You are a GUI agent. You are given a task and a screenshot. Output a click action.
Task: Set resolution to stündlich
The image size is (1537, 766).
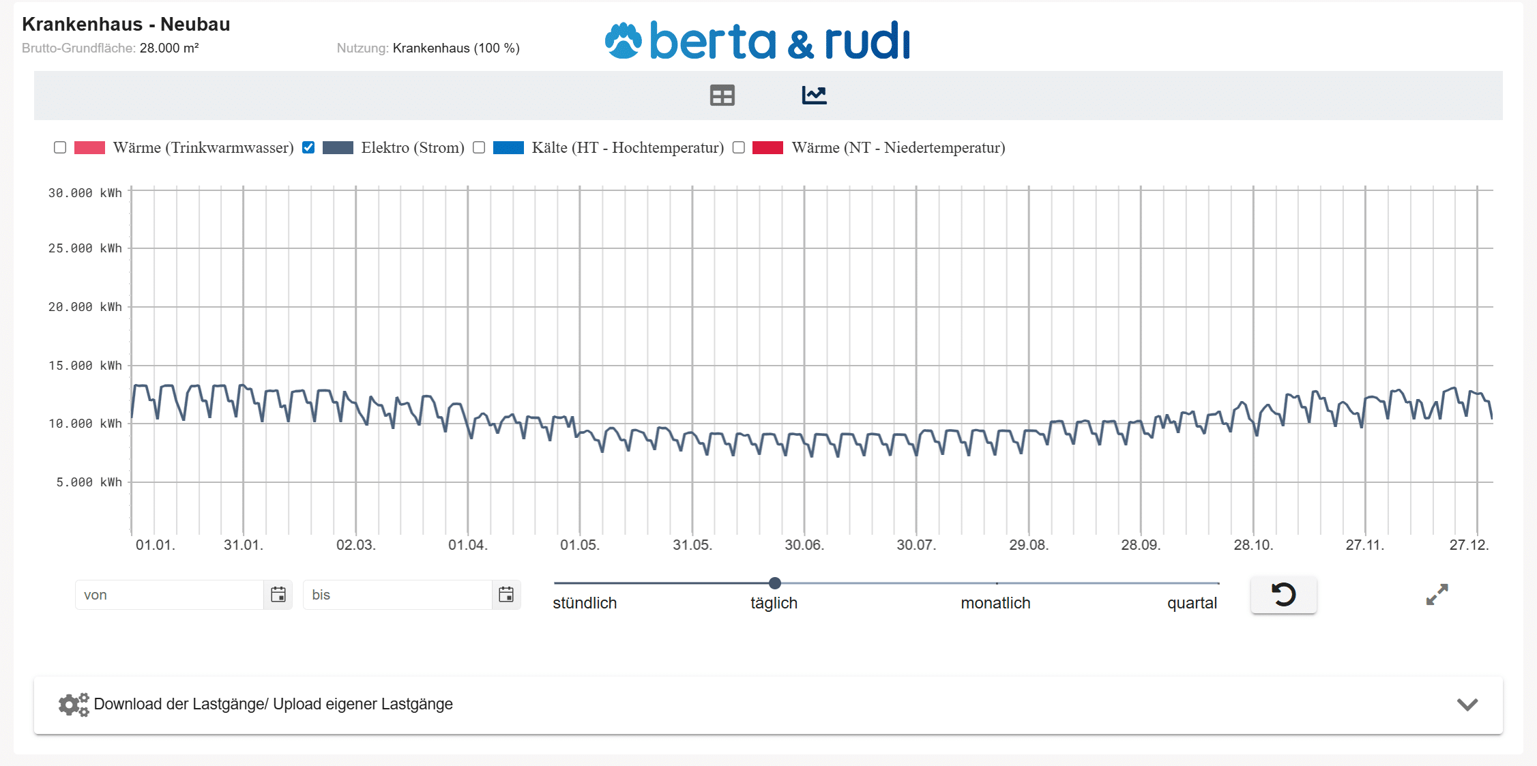585,603
